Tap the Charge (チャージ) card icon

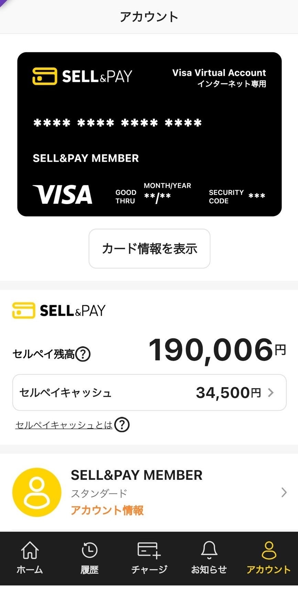point(149,550)
